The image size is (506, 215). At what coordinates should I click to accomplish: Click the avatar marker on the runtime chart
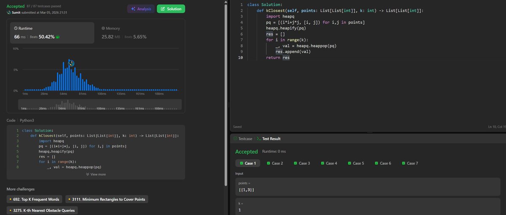[x=71, y=63]
